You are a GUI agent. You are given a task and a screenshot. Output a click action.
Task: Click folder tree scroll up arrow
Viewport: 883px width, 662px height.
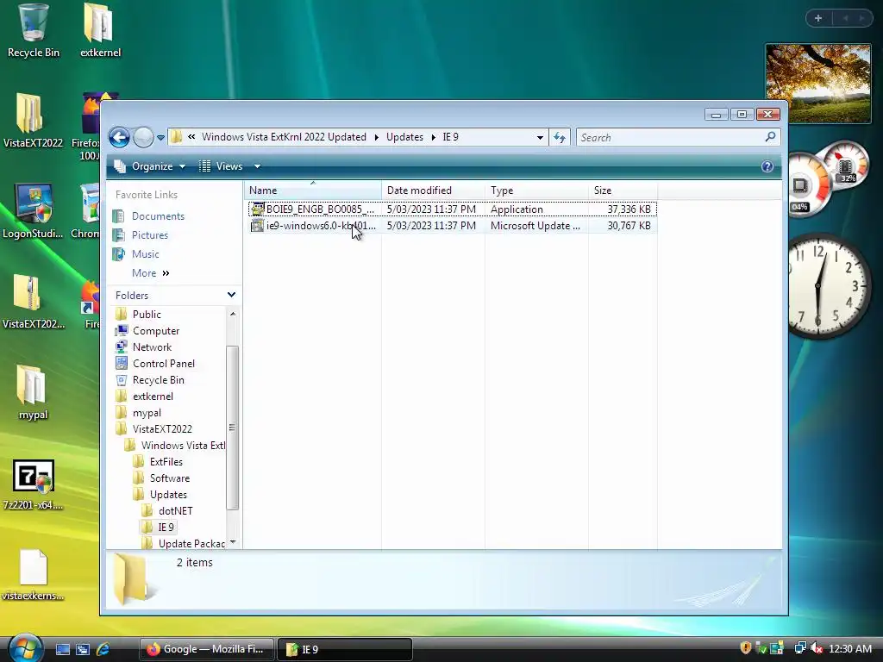[233, 314]
